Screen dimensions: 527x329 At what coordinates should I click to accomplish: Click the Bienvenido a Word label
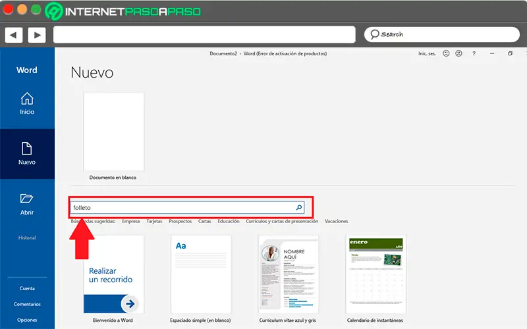pyautogui.click(x=113, y=320)
